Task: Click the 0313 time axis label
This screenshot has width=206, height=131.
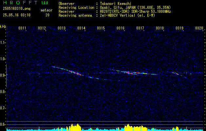Action: [x=62, y=28]
